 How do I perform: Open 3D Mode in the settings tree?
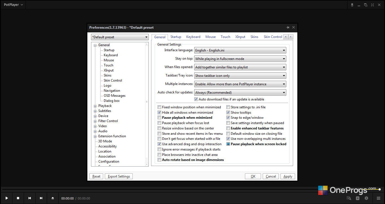[105, 141]
